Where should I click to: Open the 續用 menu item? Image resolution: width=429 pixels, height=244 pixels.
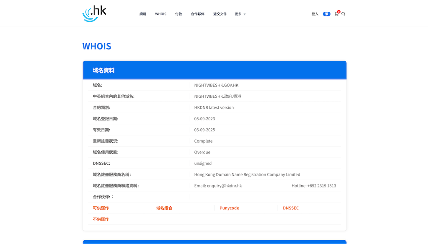coord(143,14)
